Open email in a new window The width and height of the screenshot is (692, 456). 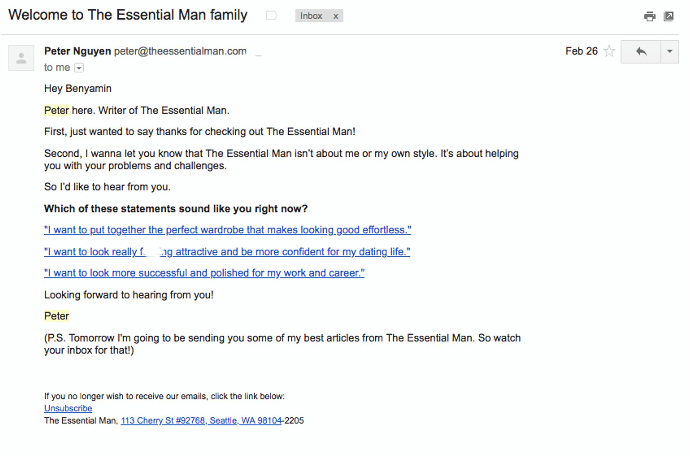pos(669,16)
